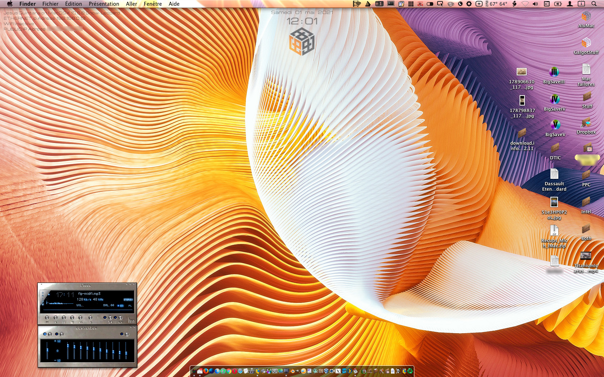Select the BigSaveIV desktop icon
Viewport: 604px width, 377px height.
[554, 99]
